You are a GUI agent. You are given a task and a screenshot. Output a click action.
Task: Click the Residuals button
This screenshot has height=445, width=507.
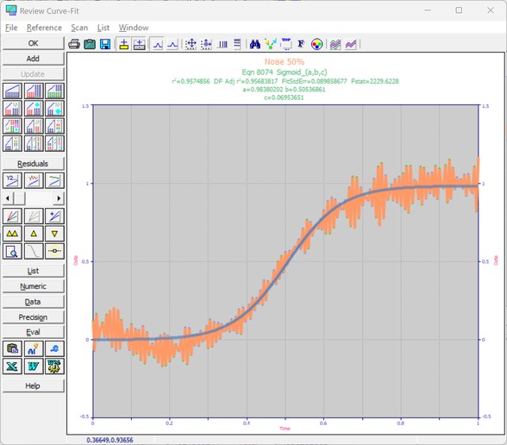(33, 164)
